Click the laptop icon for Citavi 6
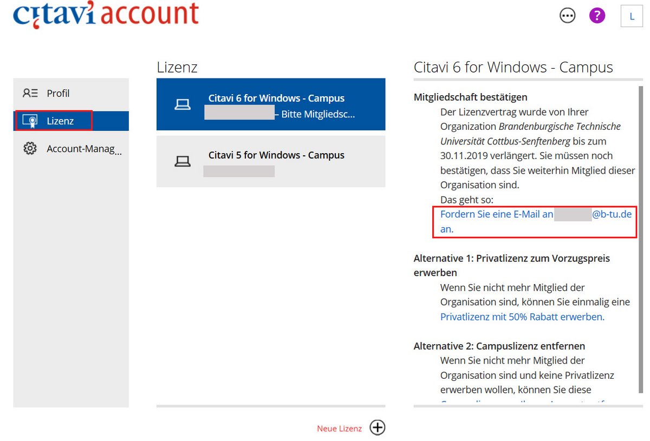650x441 pixels. point(183,104)
